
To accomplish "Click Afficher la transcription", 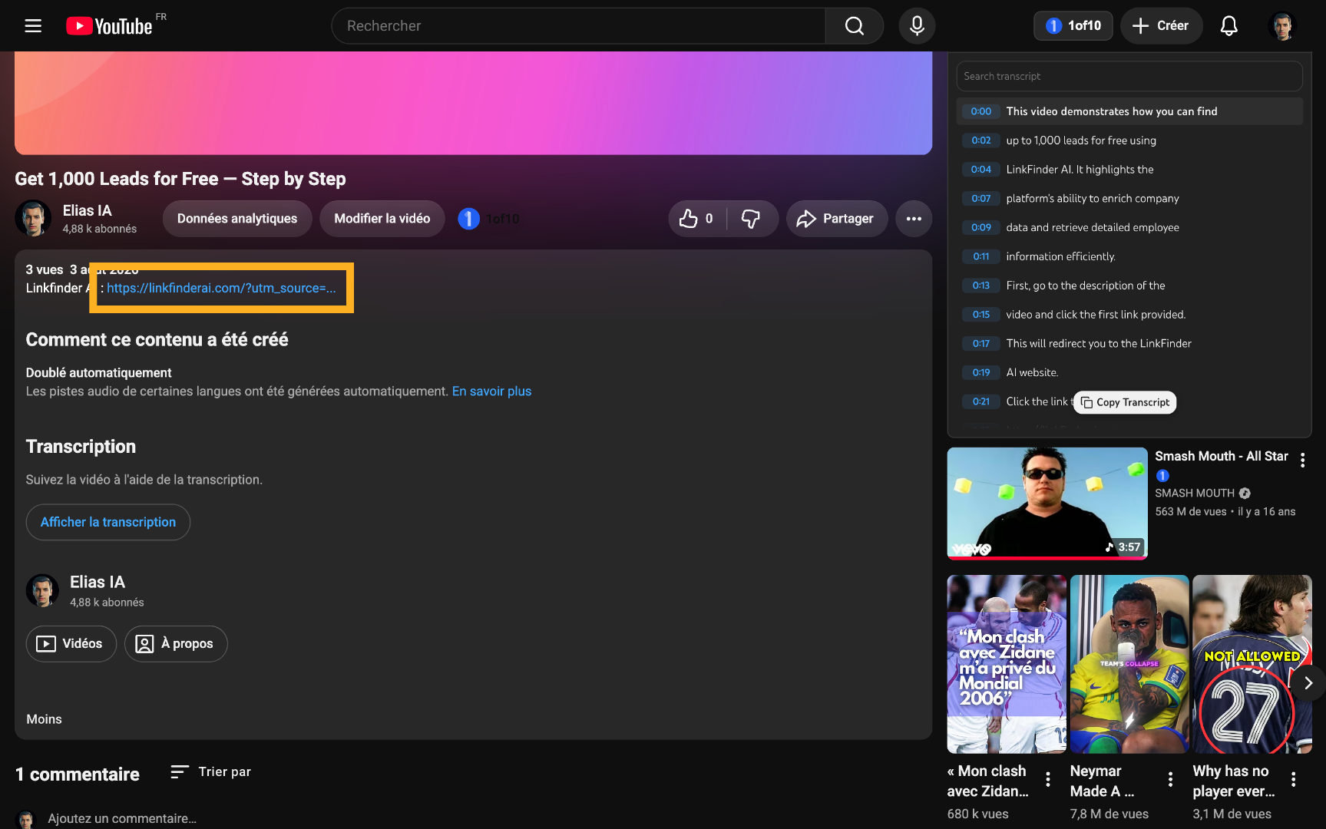I will 108,522.
